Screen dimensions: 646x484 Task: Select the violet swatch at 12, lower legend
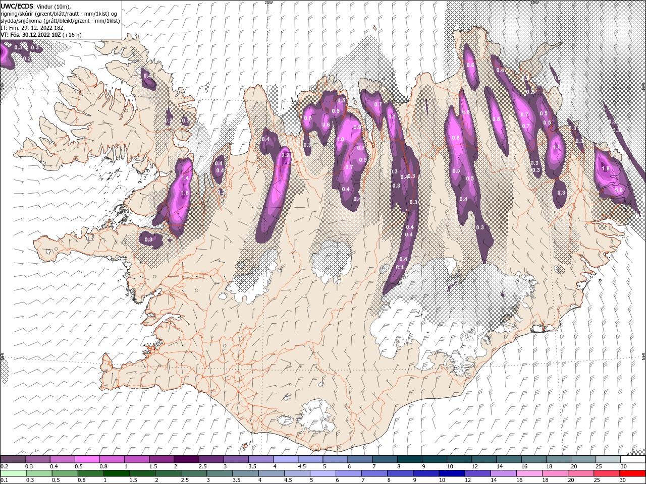(477, 473)
